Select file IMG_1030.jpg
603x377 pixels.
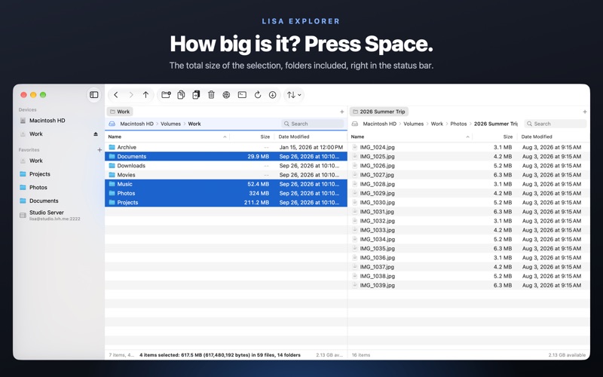click(469, 202)
